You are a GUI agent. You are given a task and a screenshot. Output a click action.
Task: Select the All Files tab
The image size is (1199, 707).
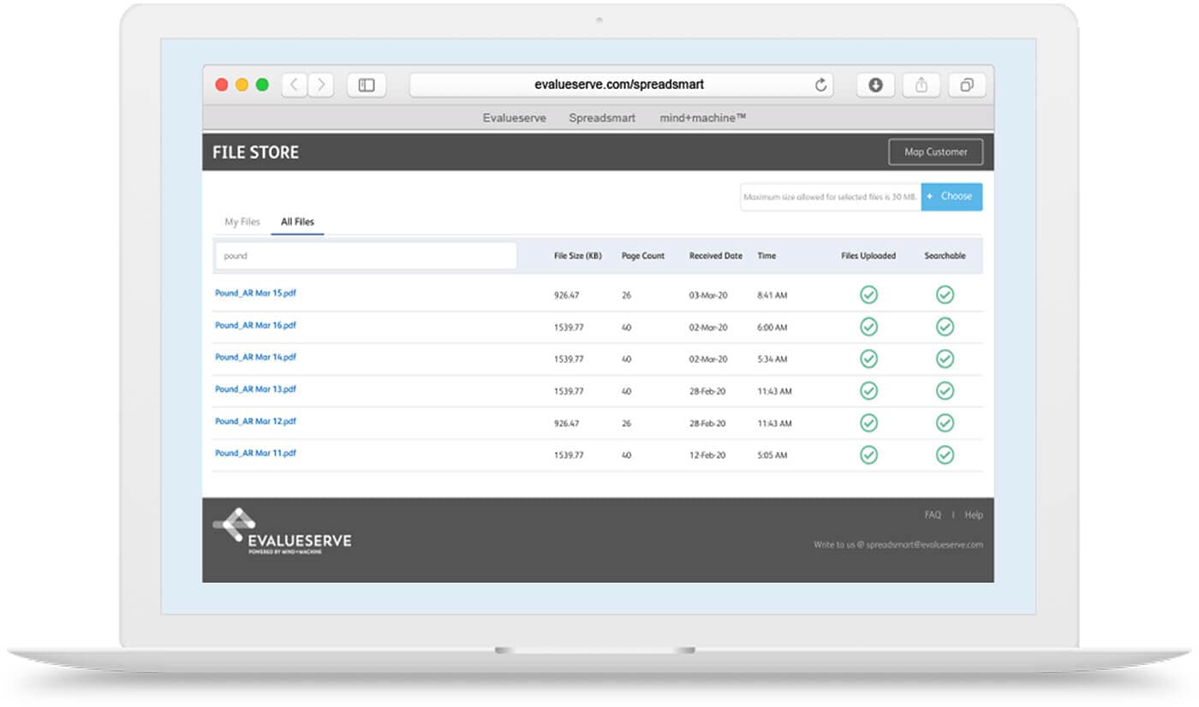point(297,221)
